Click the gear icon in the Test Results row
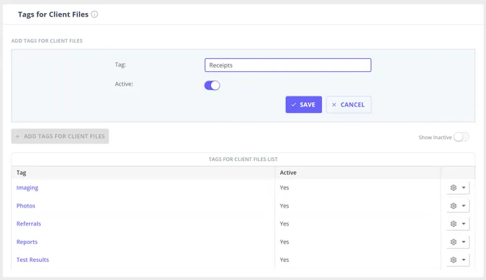The image size is (486, 280). tap(453, 260)
